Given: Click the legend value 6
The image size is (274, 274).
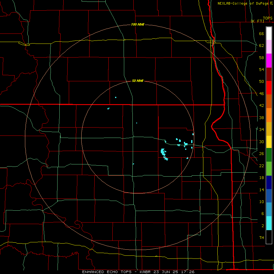Looking at the screenshot, I should pos(262,214).
